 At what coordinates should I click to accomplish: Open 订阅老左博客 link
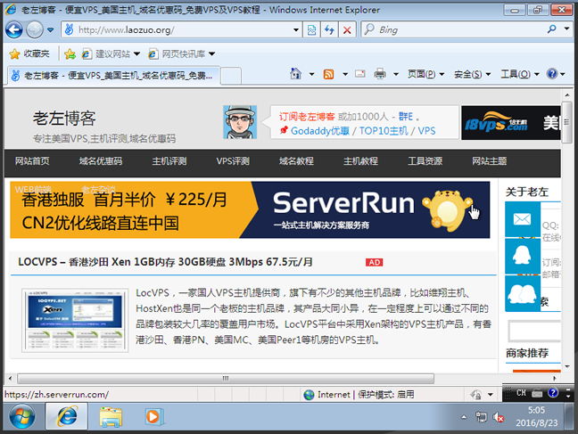(307, 117)
